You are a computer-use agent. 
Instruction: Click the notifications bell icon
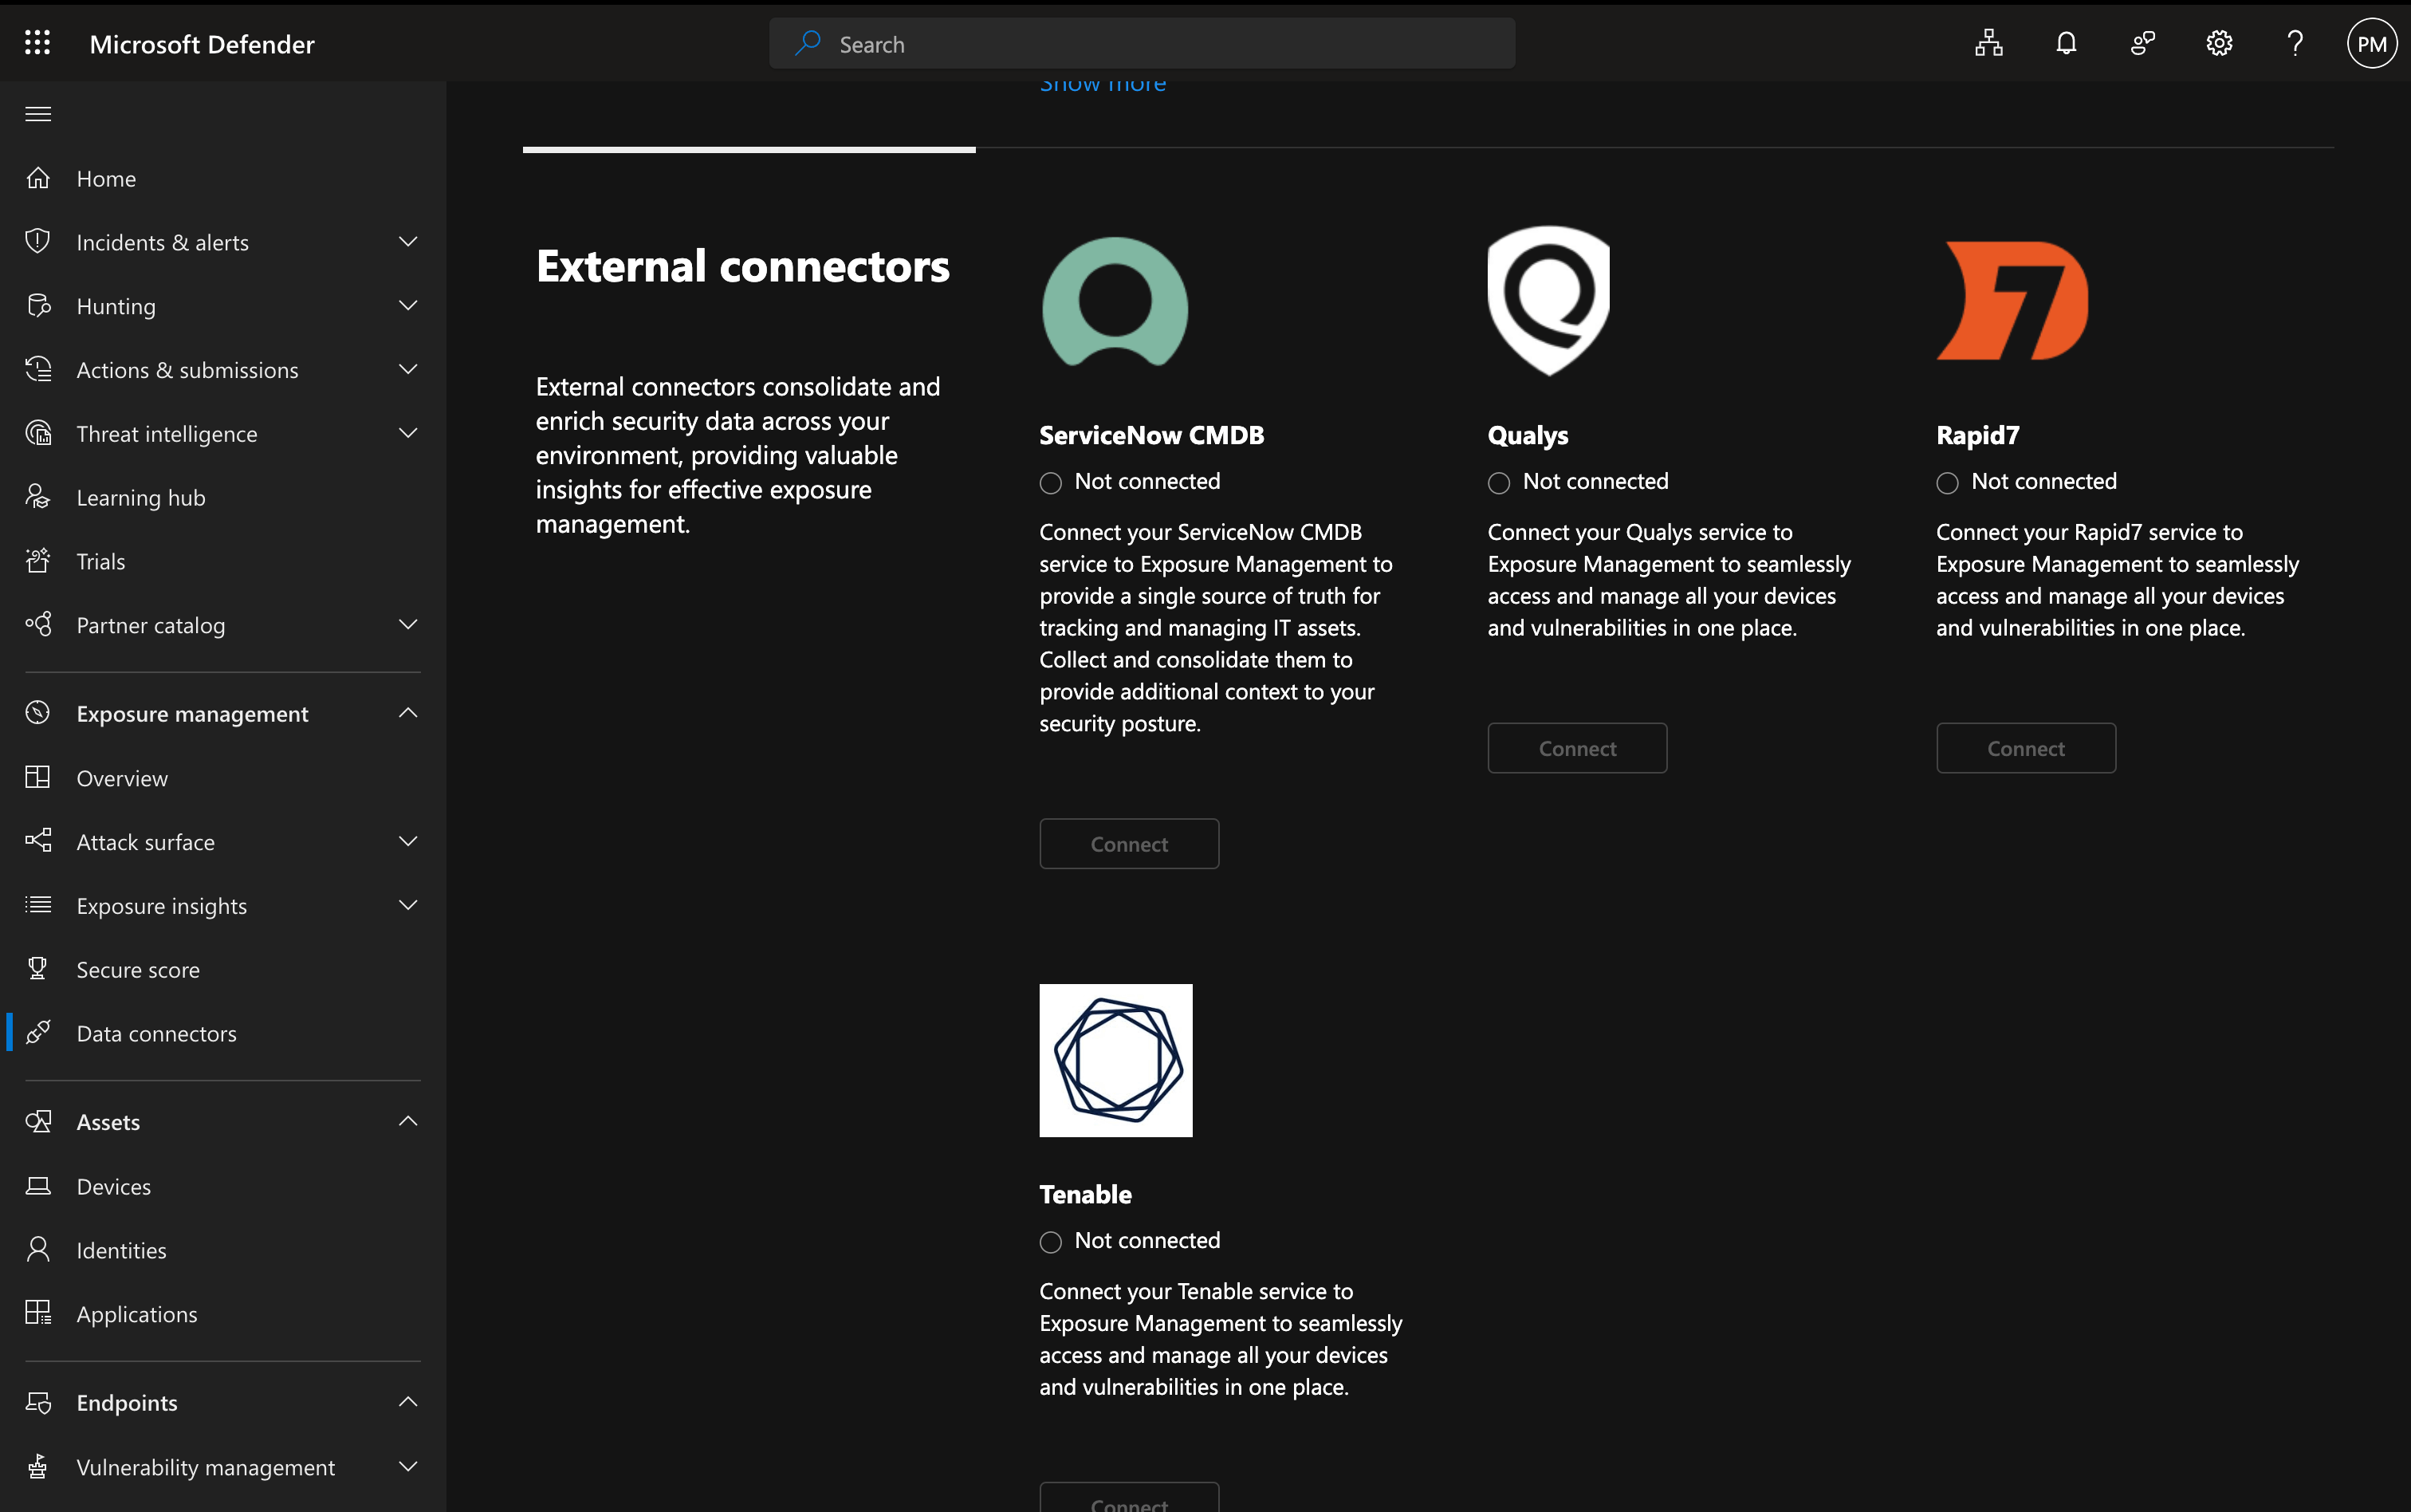tap(2065, 43)
